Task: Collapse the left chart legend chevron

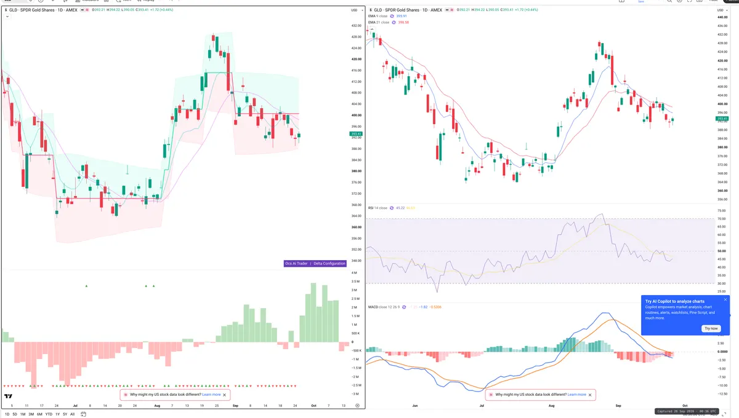Action: 7,17
